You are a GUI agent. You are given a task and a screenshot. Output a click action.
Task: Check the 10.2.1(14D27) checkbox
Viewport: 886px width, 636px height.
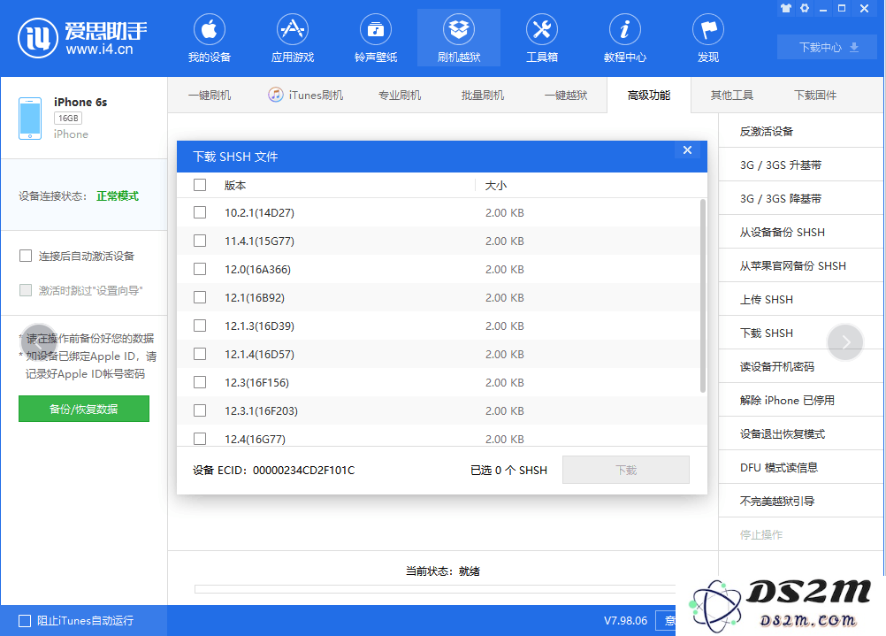click(200, 212)
